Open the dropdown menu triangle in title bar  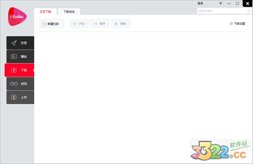(x=221, y=3)
